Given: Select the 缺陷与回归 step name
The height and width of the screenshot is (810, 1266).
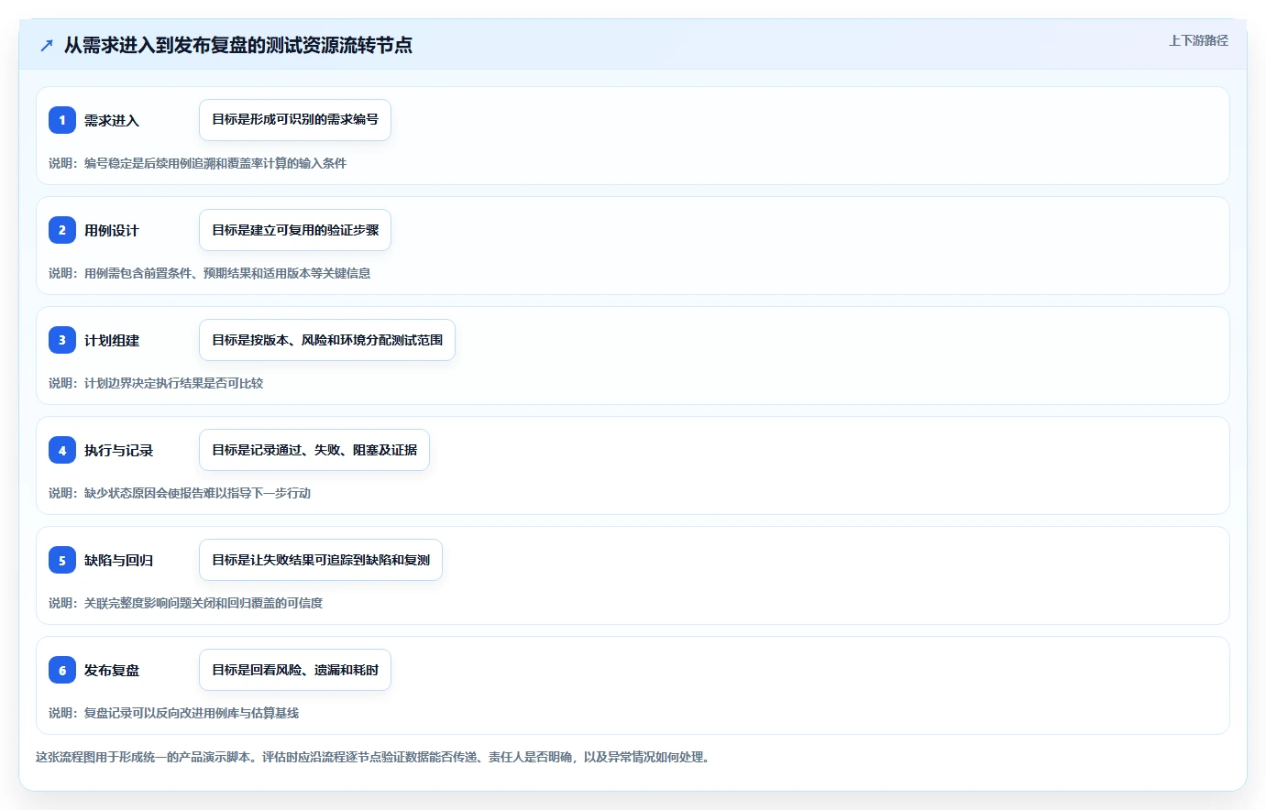Looking at the screenshot, I should tap(119, 560).
